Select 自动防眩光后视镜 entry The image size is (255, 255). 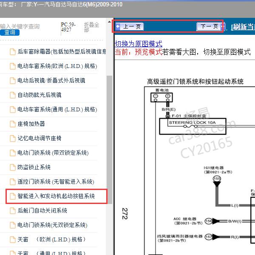click(40, 95)
